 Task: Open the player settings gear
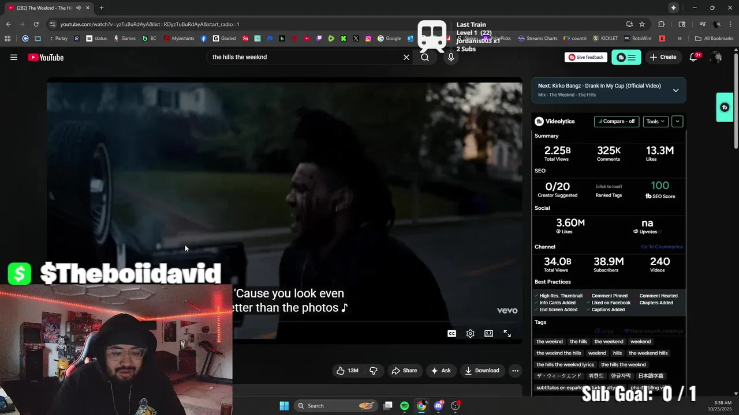coord(471,333)
